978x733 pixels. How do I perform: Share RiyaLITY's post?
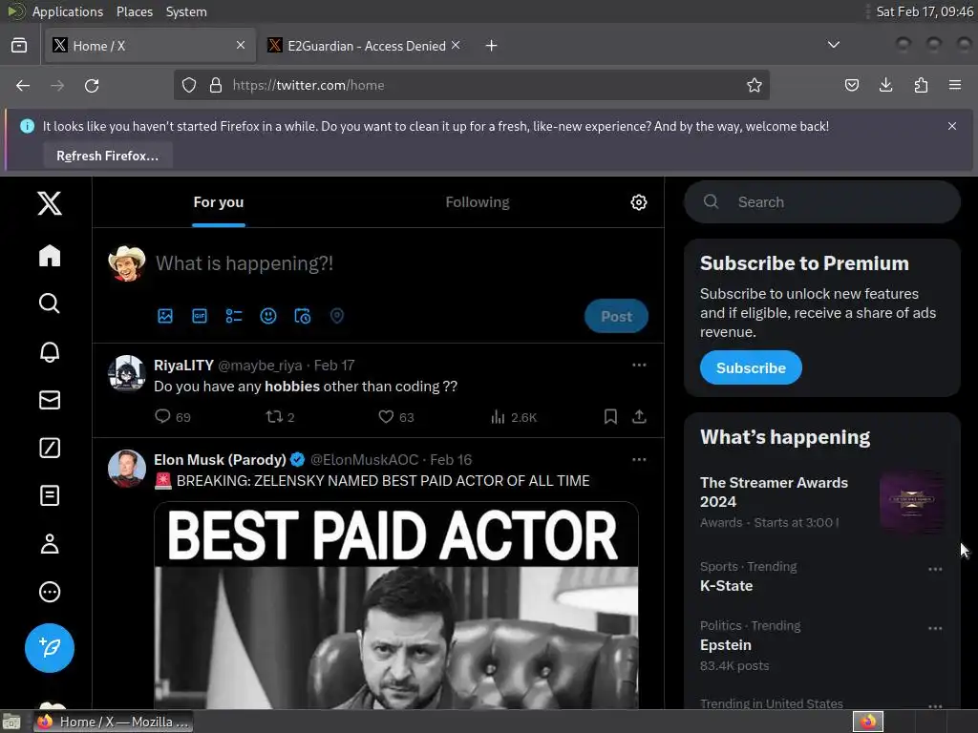[639, 416]
